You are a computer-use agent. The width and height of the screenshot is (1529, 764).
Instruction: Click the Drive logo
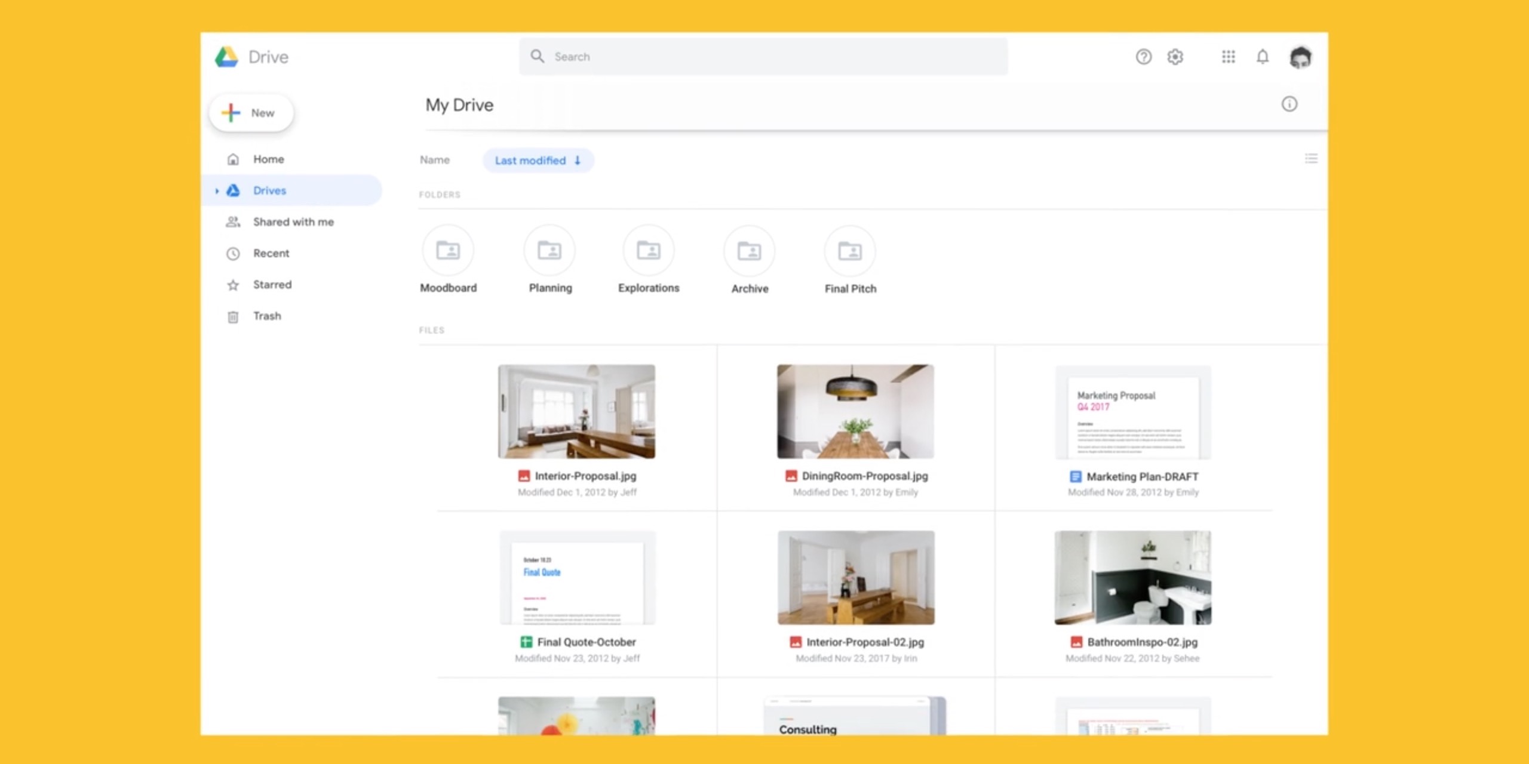click(x=228, y=57)
